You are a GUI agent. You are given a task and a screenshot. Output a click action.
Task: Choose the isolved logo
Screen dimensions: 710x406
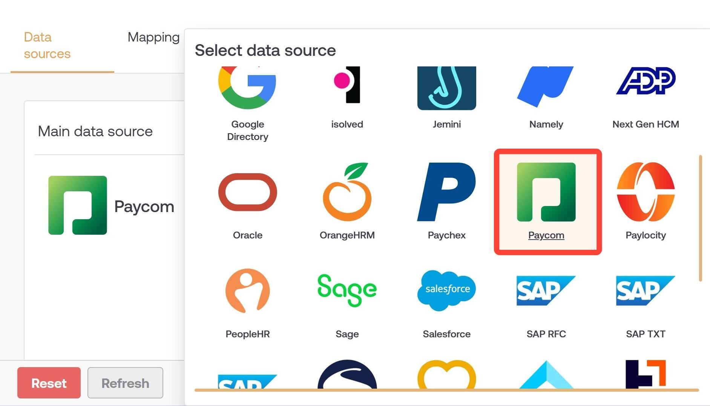coord(347,85)
